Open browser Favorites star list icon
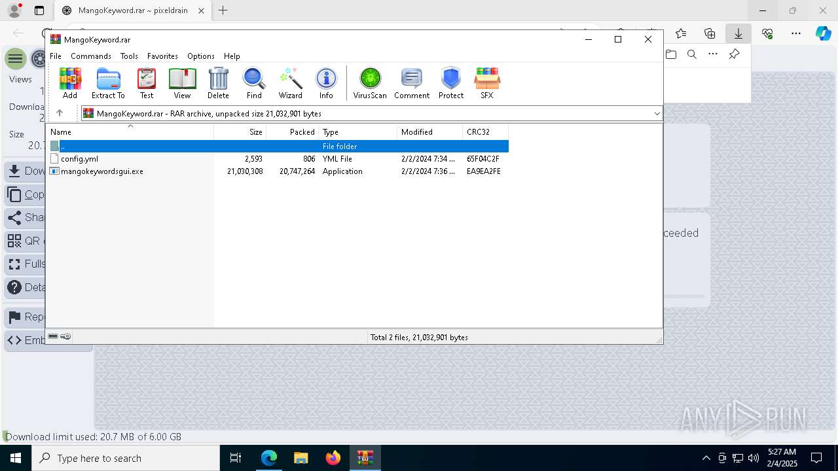Image resolution: width=838 pixels, height=471 pixels. tap(681, 33)
